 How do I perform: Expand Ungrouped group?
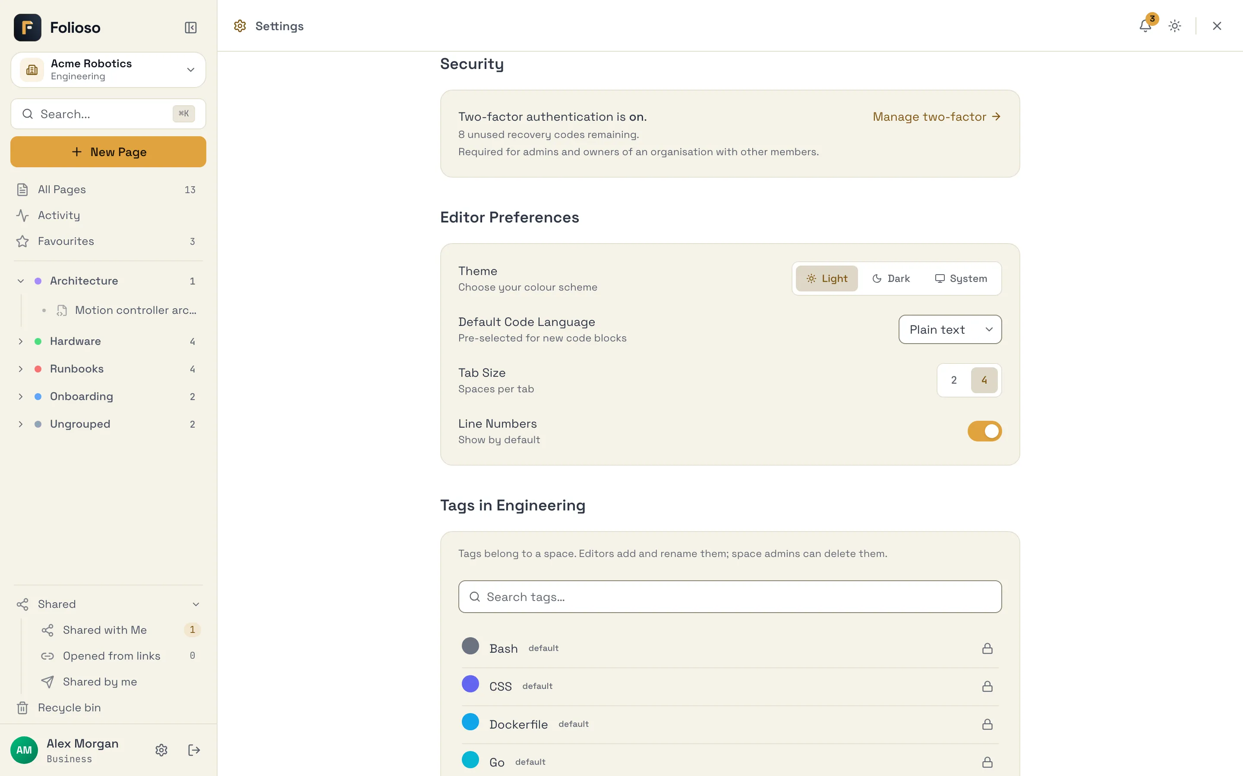21,425
